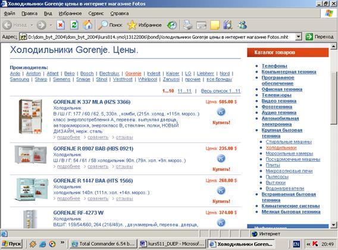Click Купить! for GORENJE R 1447 BAA
338x250 pixels.
pos(221,201)
